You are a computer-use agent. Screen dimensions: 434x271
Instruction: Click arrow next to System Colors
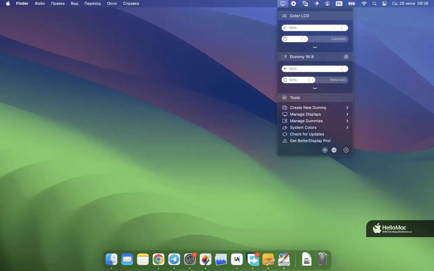[x=348, y=128]
